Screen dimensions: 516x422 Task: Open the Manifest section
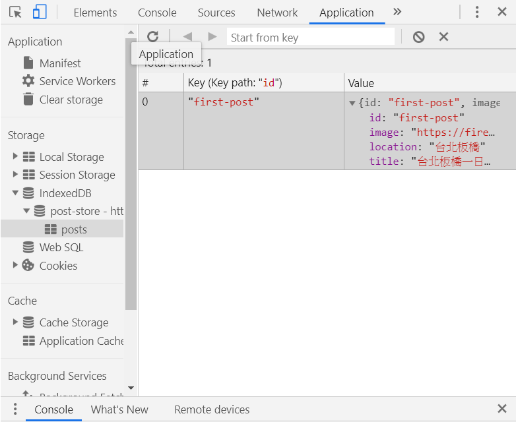[59, 63]
